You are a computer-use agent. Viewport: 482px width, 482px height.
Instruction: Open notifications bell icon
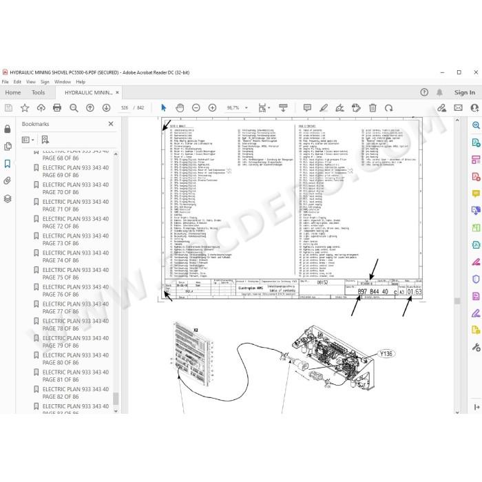click(439, 92)
